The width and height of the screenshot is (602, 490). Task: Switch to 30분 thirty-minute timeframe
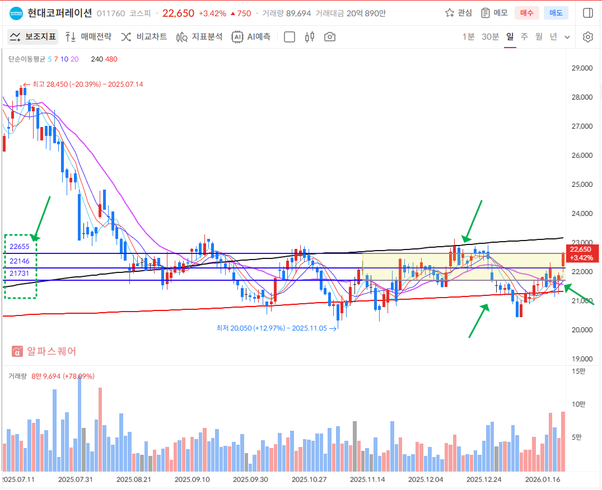pyautogui.click(x=490, y=37)
